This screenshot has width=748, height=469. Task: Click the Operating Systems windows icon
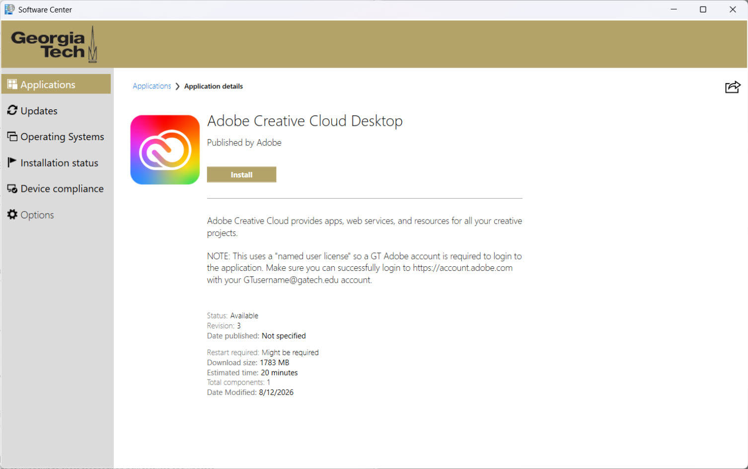[x=12, y=136]
